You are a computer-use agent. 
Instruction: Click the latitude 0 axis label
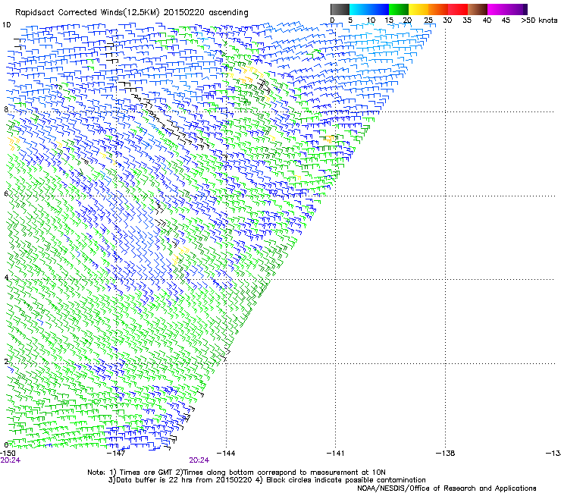pyautogui.click(x=6, y=445)
